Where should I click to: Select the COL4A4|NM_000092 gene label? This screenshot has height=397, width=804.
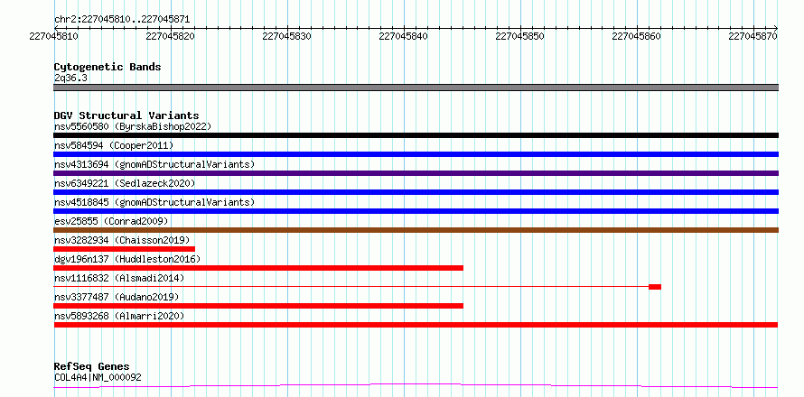coord(98,378)
